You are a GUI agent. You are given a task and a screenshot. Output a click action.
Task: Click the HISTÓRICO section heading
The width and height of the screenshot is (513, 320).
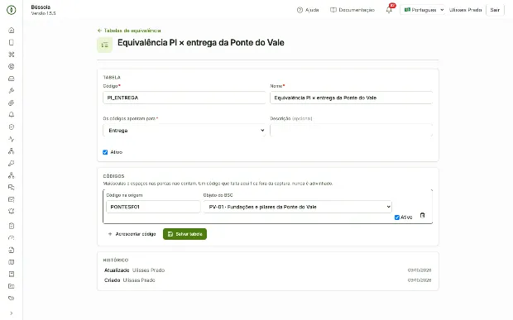[116, 260]
